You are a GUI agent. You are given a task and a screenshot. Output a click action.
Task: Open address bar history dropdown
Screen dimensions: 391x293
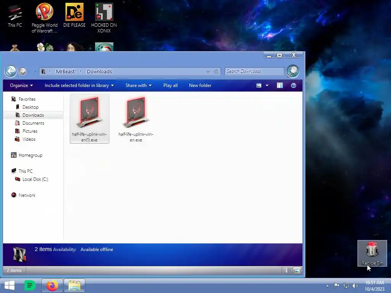[208, 71]
